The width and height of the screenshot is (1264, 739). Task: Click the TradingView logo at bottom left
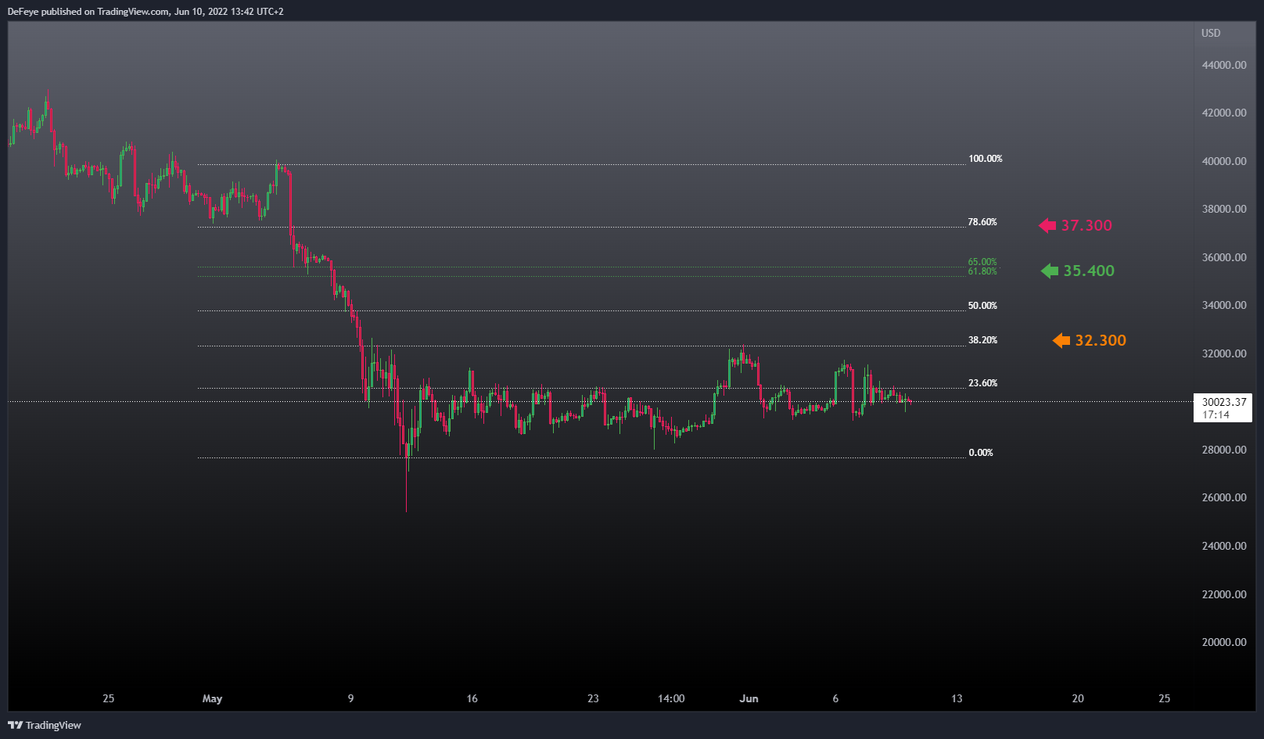[x=45, y=725]
